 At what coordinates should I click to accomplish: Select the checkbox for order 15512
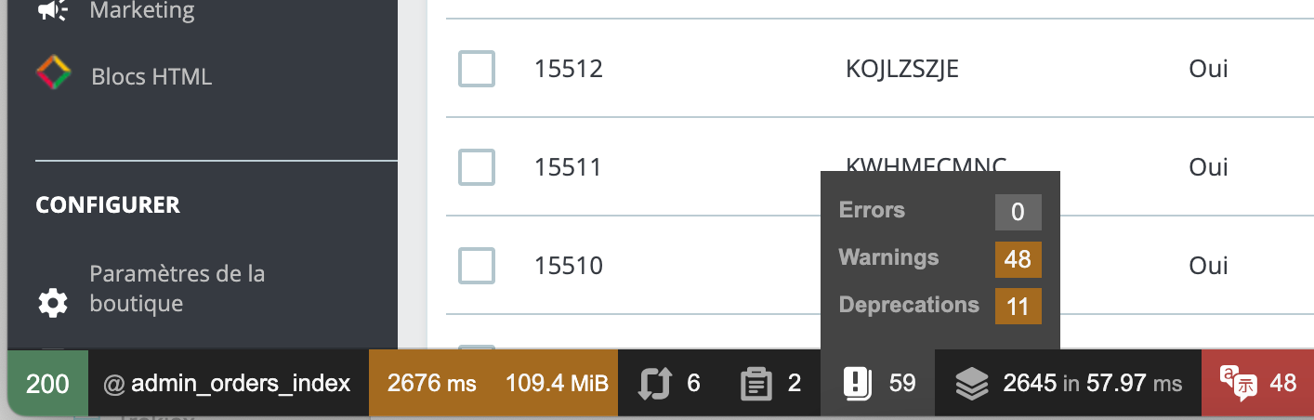477,69
